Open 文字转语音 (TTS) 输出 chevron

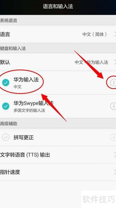click(115, 155)
